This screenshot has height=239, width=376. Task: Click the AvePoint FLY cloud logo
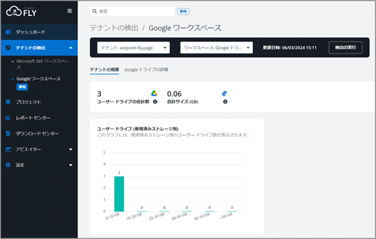click(21, 11)
